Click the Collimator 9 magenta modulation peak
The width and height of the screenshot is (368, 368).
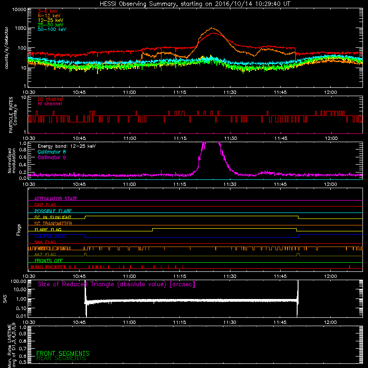212,143
